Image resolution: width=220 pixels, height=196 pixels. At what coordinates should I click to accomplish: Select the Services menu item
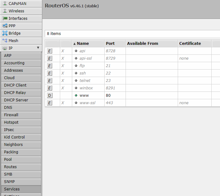coord(21,189)
